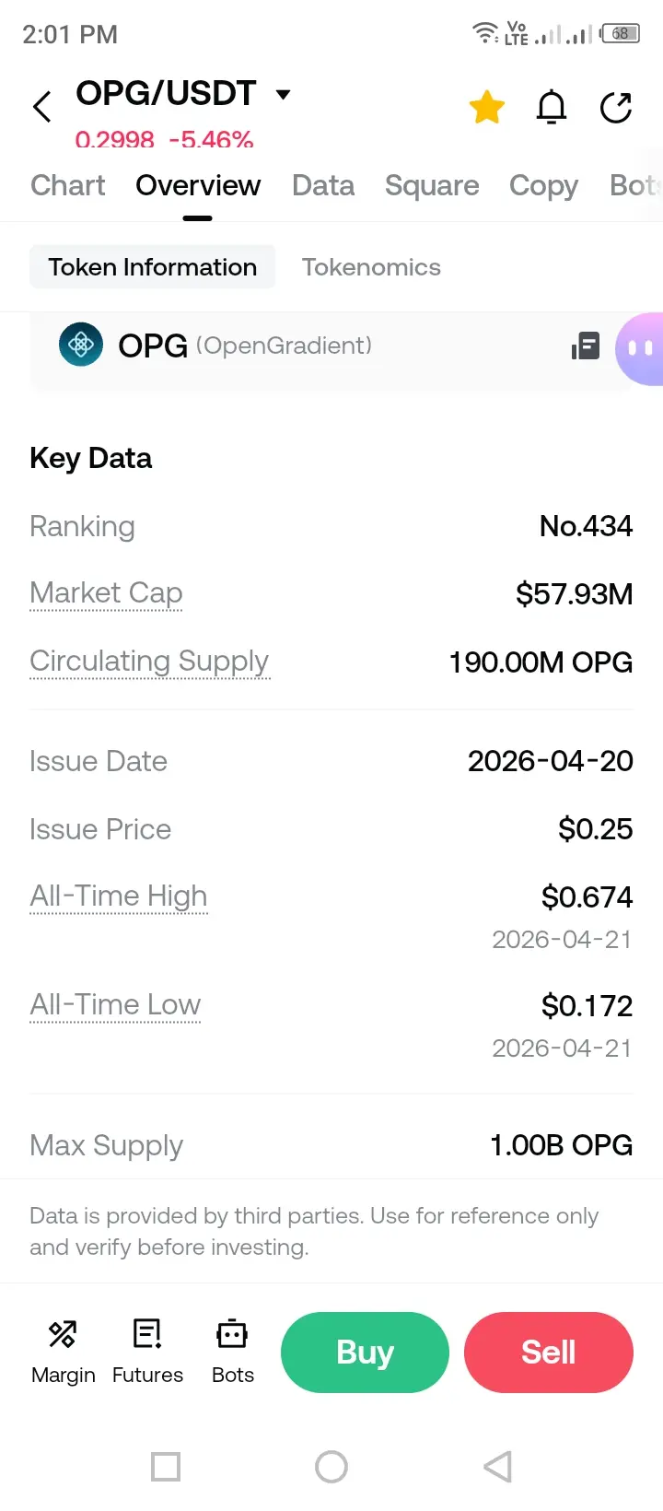Open Futures trading icon
663x1511 pixels.
[147, 1351]
